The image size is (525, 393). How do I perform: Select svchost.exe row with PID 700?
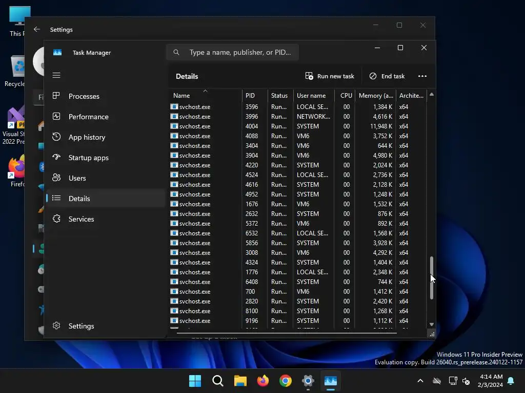297,291
